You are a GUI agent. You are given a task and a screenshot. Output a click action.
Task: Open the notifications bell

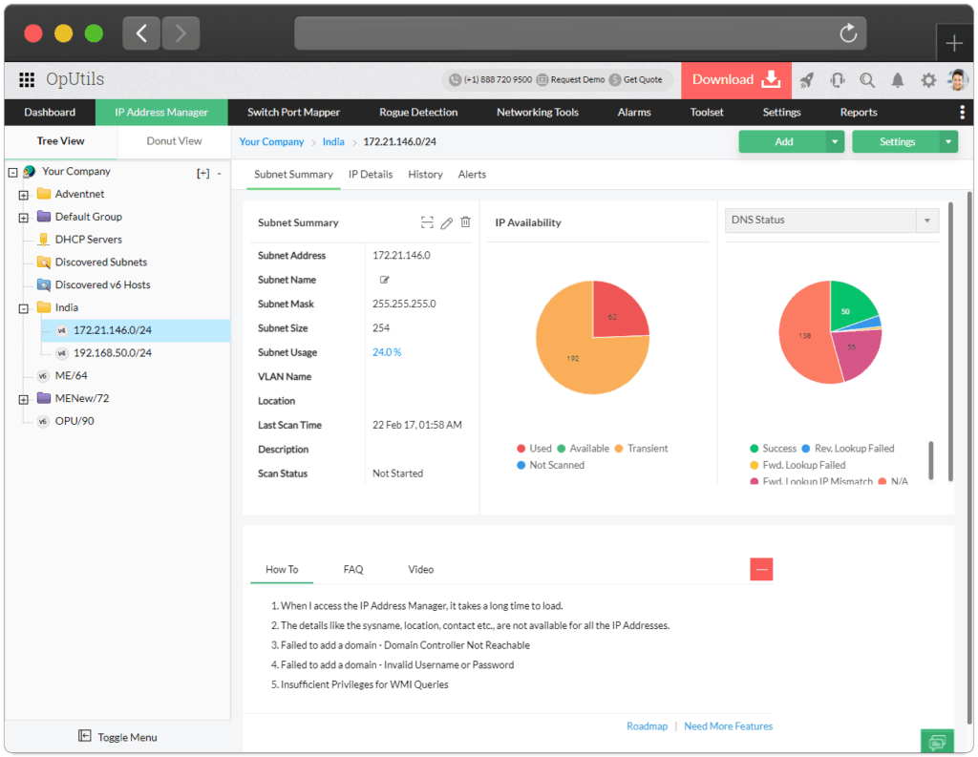click(x=898, y=80)
